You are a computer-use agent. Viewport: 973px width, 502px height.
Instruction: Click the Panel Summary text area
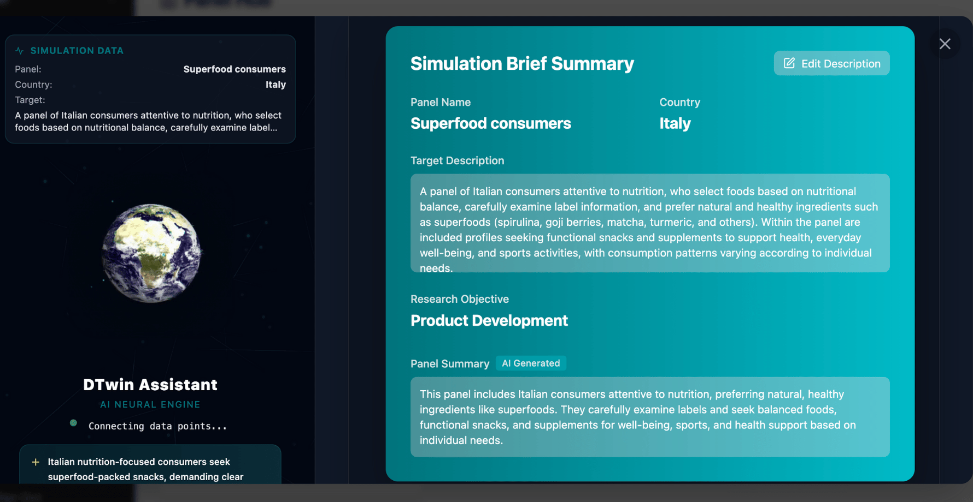[x=650, y=417]
